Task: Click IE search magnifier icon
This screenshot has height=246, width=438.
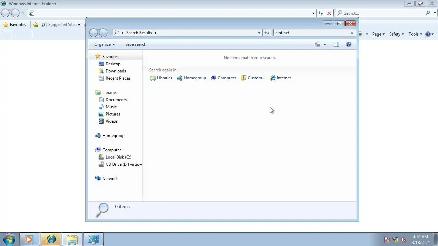Action: 428,13
